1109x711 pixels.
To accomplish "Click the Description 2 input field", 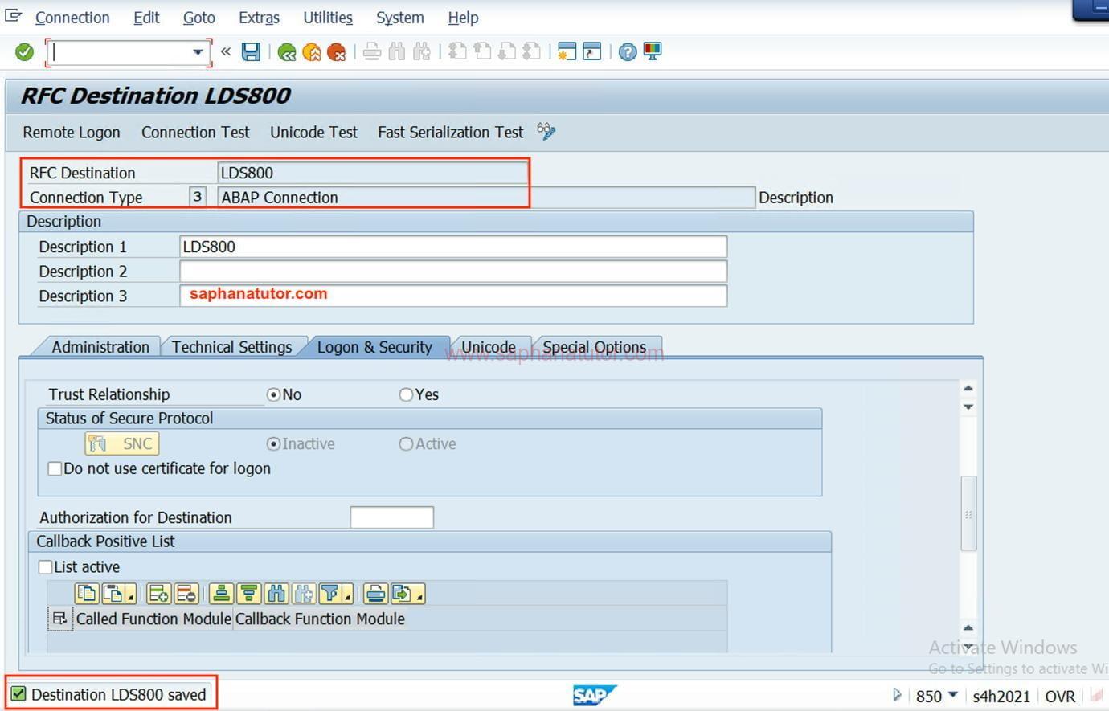I will click(453, 271).
